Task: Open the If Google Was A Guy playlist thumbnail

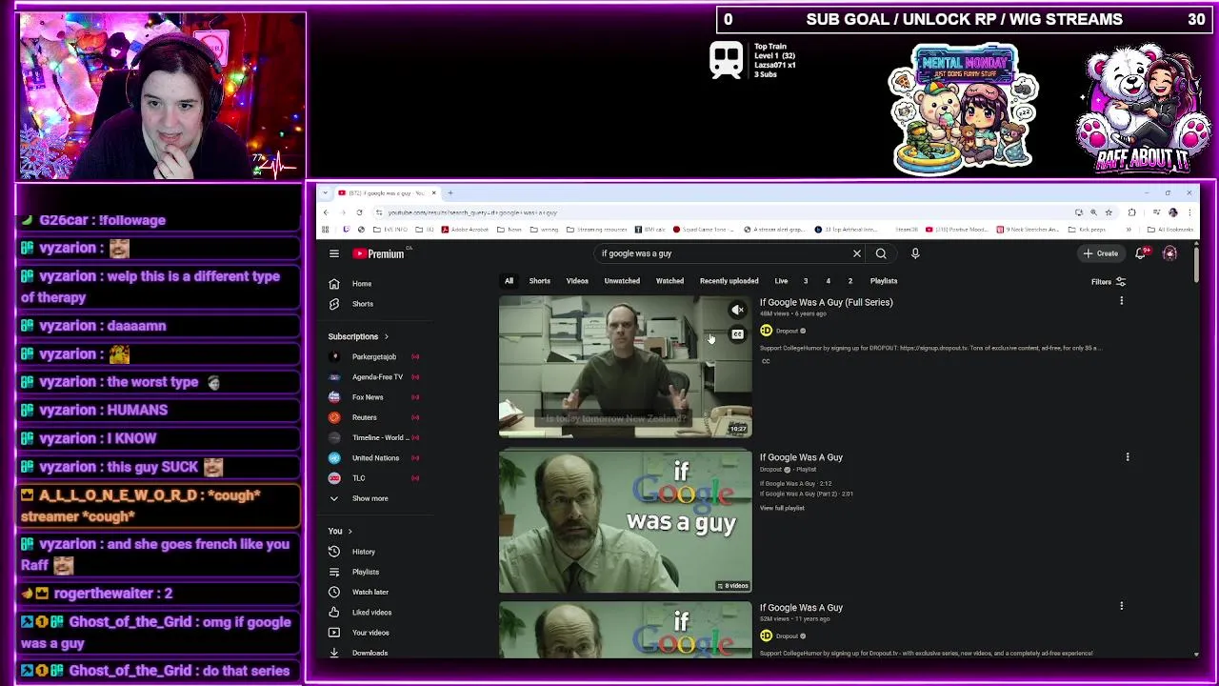Action: 626,521
